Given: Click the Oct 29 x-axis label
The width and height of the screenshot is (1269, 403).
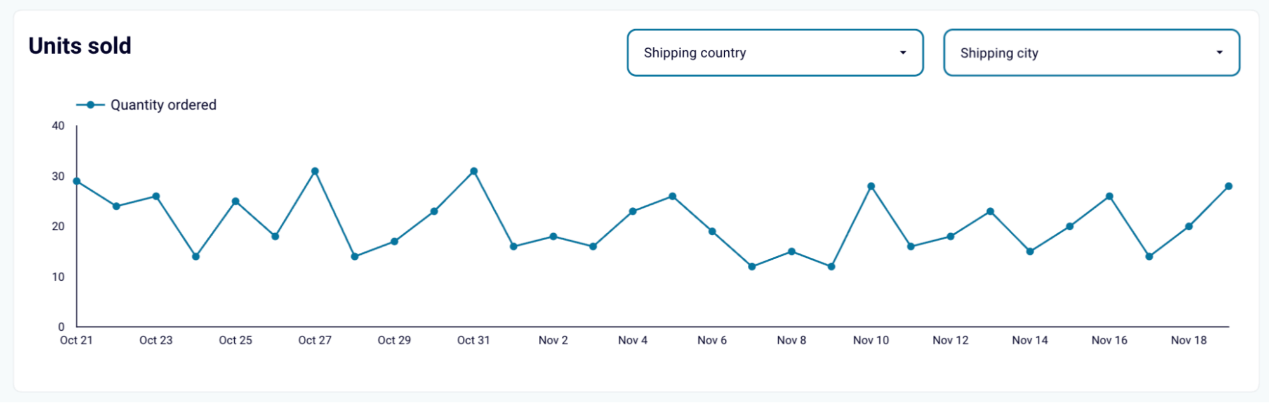Looking at the screenshot, I should coord(394,340).
